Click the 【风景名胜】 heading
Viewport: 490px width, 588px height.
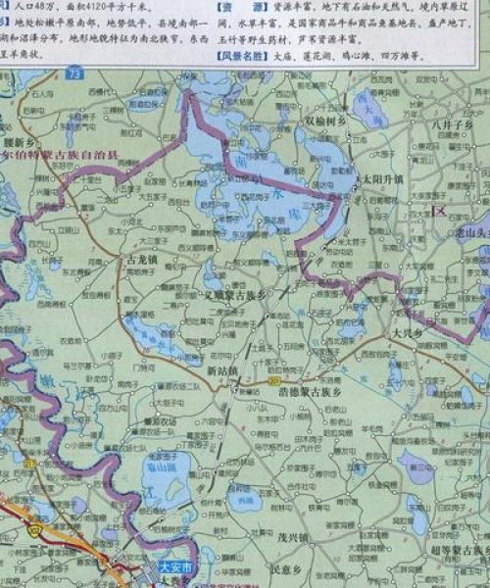[243, 56]
